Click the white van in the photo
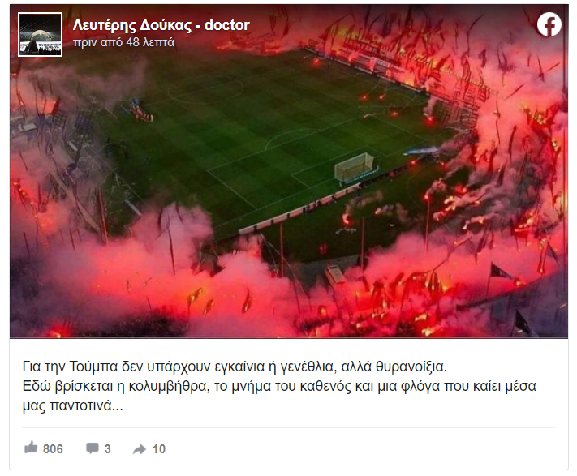The image size is (577, 476). click(335, 276)
